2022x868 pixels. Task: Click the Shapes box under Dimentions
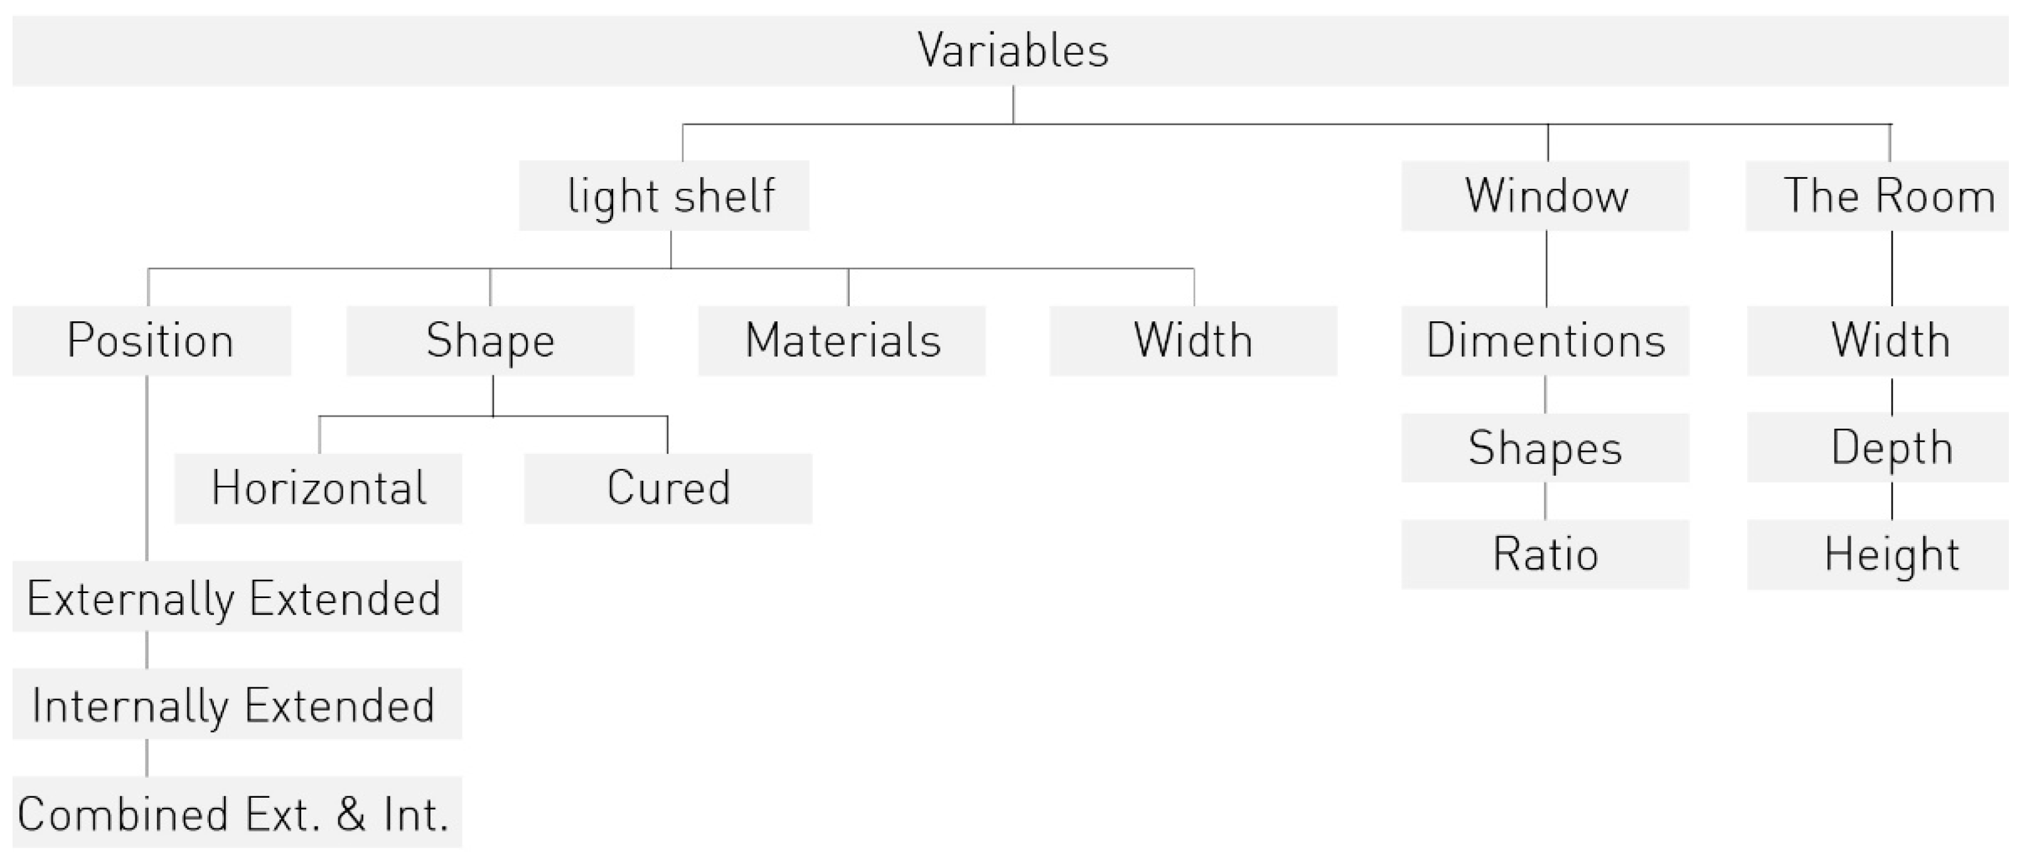point(1545,447)
